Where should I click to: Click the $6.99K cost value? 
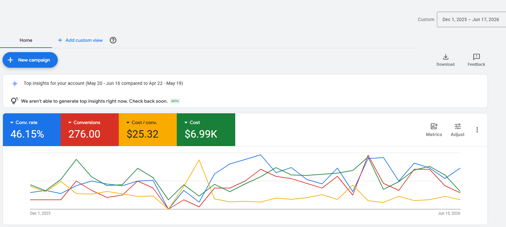(x=201, y=134)
